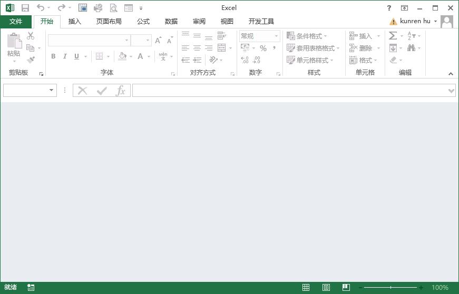Image resolution: width=459 pixels, height=294 pixels.
Task: Click the AutoSum sigma icon
Action: click(393, 36)
